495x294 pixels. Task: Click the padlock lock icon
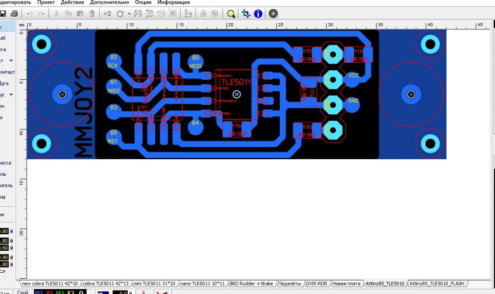(204, 14)
